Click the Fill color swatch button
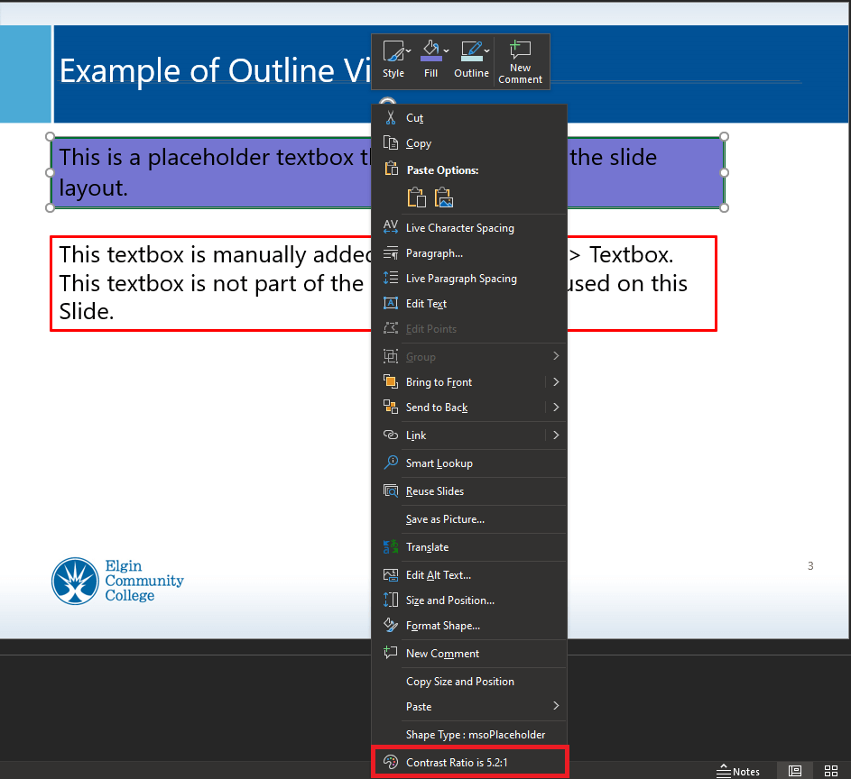 [430, 52]
